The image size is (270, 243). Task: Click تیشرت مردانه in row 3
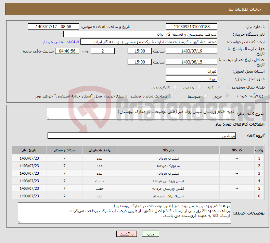coord(168,173)
